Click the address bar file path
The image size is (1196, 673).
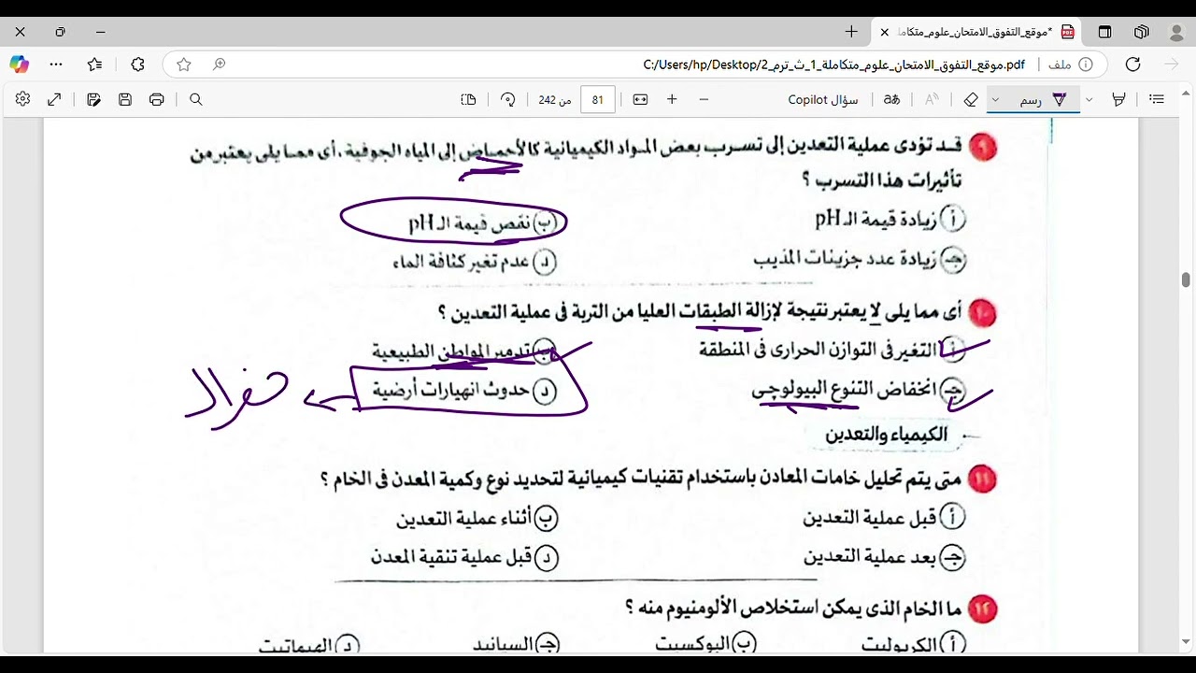[x=834, y=64]
